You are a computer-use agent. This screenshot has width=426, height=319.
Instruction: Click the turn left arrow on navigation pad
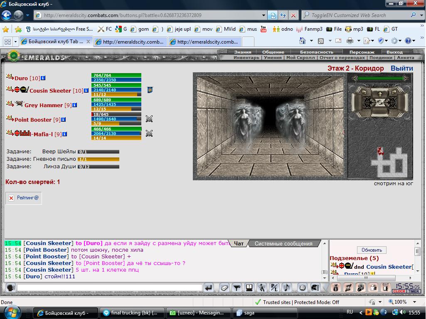365,92
